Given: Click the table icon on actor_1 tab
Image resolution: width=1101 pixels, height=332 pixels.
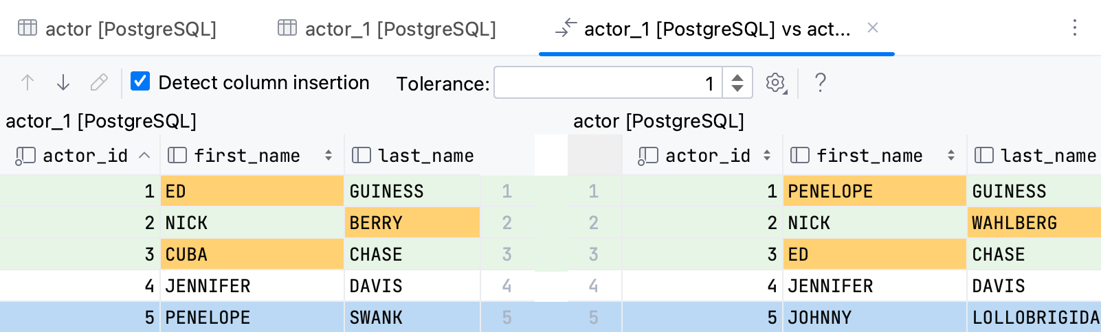Looking at the screenshot, I should (x=287, y=28).
